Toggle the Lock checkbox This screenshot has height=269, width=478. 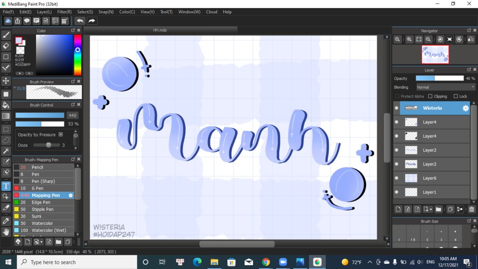point(456,96)
